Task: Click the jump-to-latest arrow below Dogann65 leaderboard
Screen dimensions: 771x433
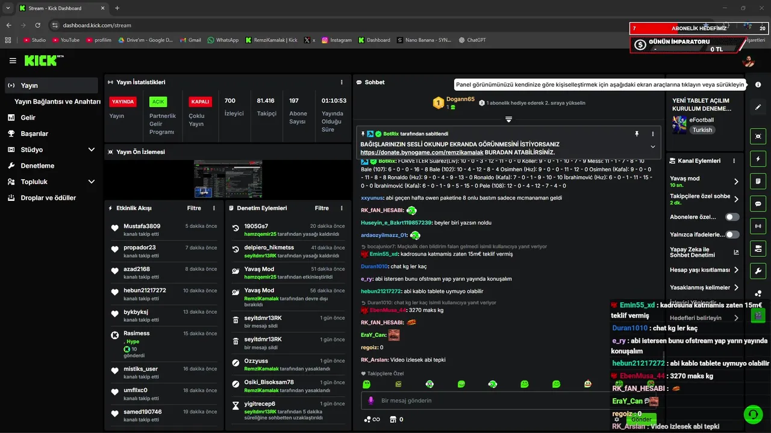Action: tap(508, 119)
